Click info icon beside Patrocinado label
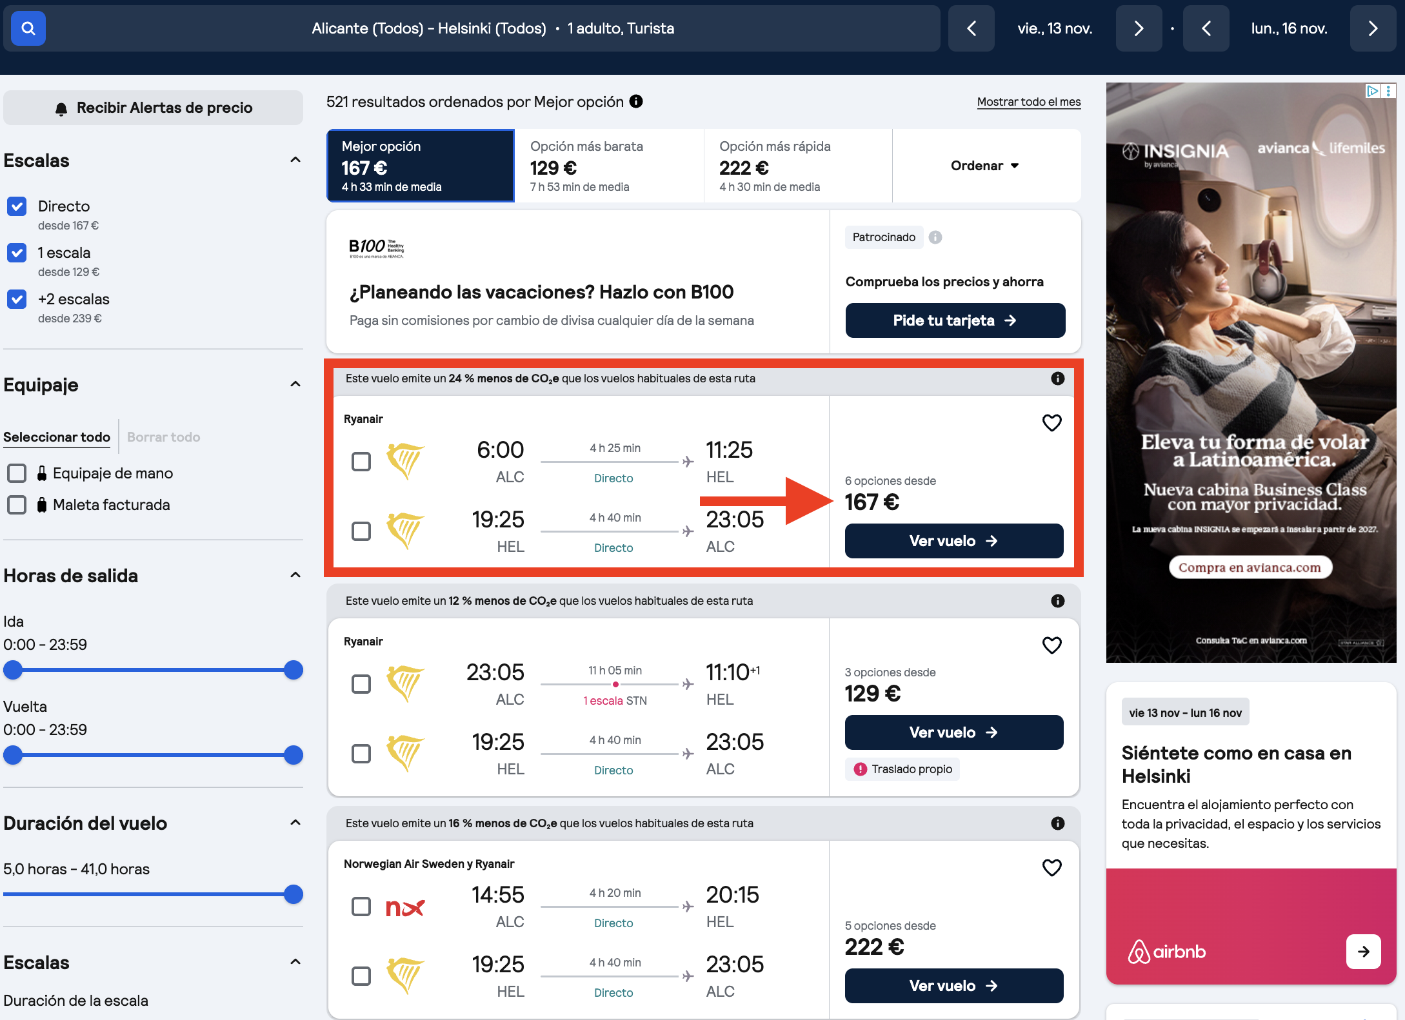This screenshot has height=1020, width=1405. pos(935,237)
